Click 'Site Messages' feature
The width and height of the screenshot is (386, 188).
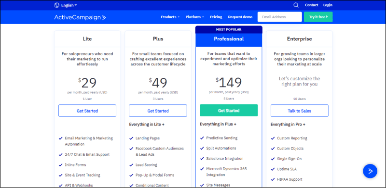coord(218,185)
